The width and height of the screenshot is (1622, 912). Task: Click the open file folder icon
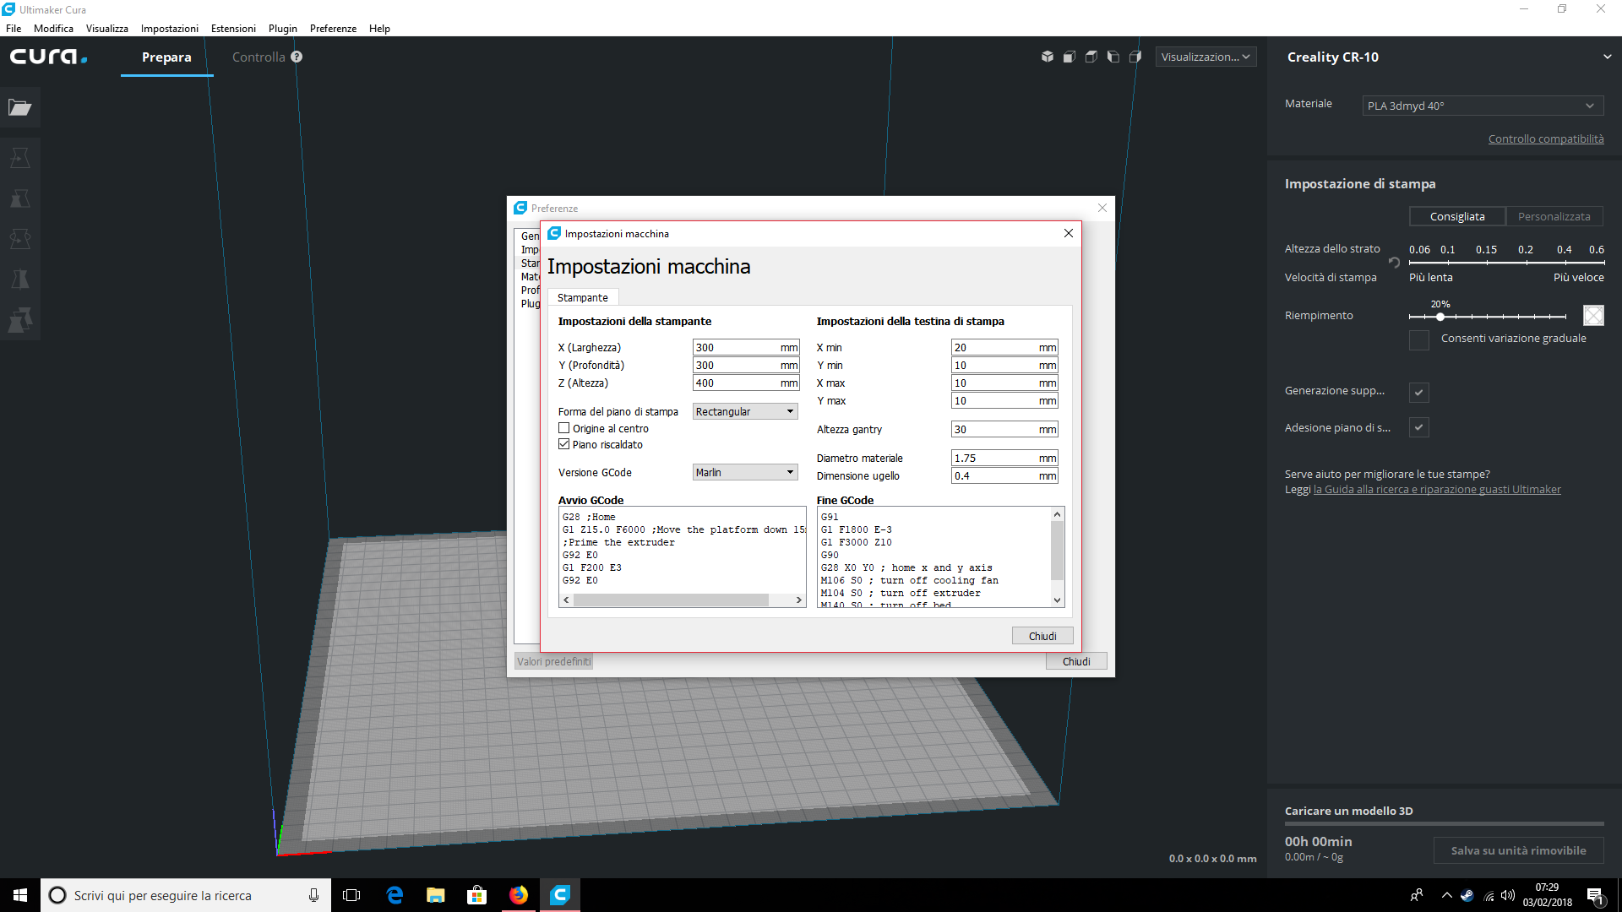(19, 107)
